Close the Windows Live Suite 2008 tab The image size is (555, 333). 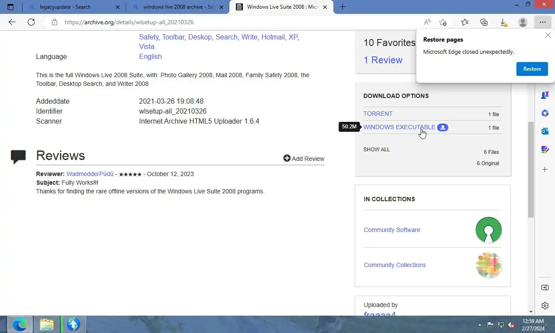coord(325,7)
